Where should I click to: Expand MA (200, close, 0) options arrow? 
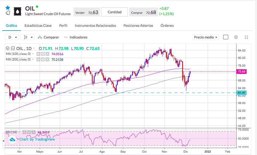click(33, 59)
